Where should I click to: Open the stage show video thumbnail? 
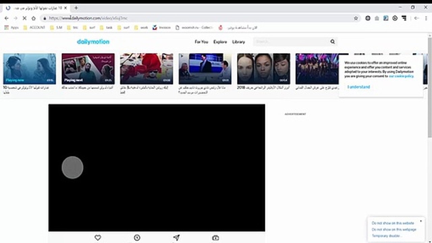[317, 69]
